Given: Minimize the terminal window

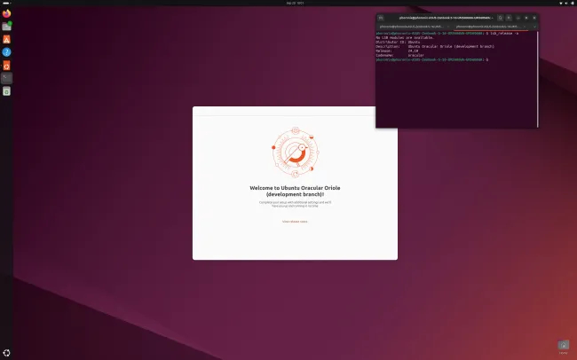Looking at the screenshot, I should (518, 18).
